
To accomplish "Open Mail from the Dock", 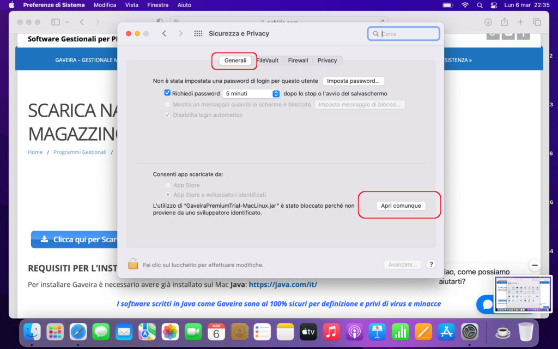I will click(124, 332).
